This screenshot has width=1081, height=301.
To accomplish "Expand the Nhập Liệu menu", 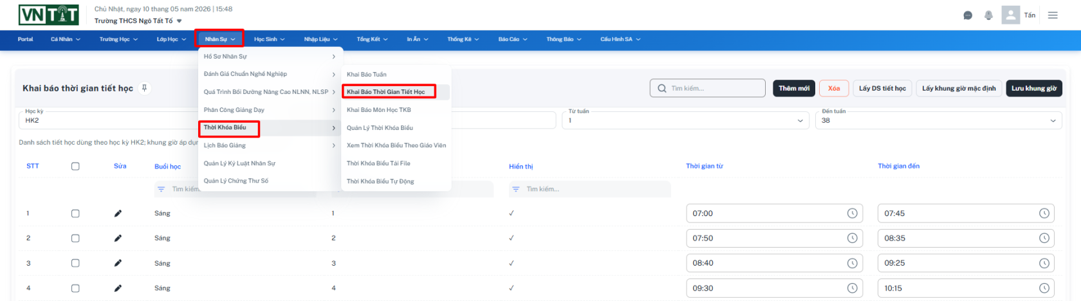I will (x=320, y=39).
